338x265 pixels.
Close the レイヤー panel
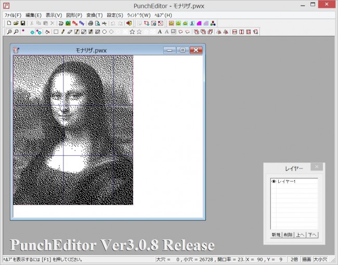click(x=317, y=167)
